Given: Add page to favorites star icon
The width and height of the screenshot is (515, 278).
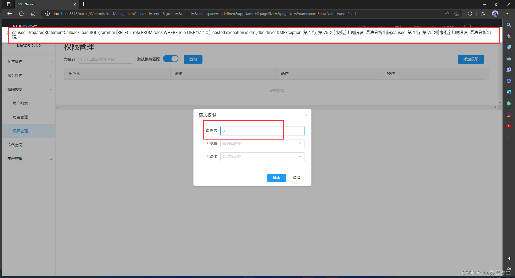Looking at the screenshot, I should pyautogui.click(x=457, y=14).
